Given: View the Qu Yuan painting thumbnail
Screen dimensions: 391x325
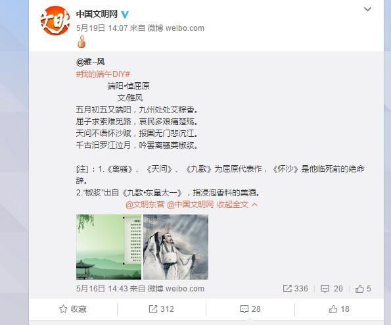Looking at the screenshot, I should pyautogui.click(x=176, y=247).
